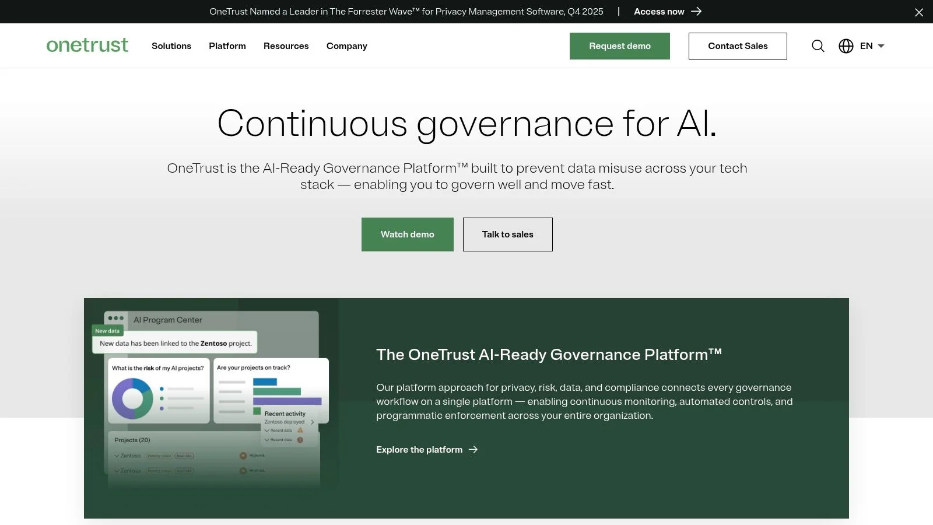Click the risk alert icon beside Recent risks

300,440
